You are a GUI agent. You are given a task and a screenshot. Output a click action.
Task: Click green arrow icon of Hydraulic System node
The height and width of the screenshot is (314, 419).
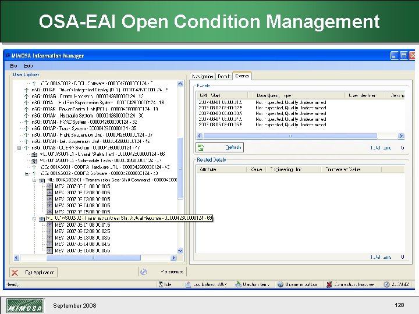[x=26, y=116]
